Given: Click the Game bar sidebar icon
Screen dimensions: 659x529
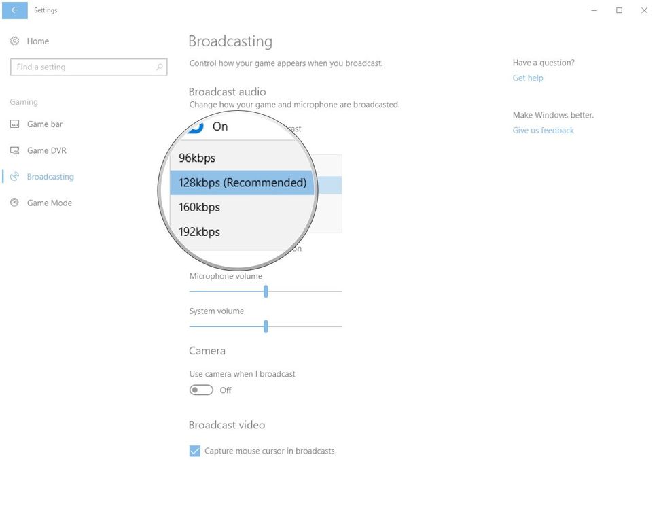Looking at the screenshot, I should click(15, 124).
